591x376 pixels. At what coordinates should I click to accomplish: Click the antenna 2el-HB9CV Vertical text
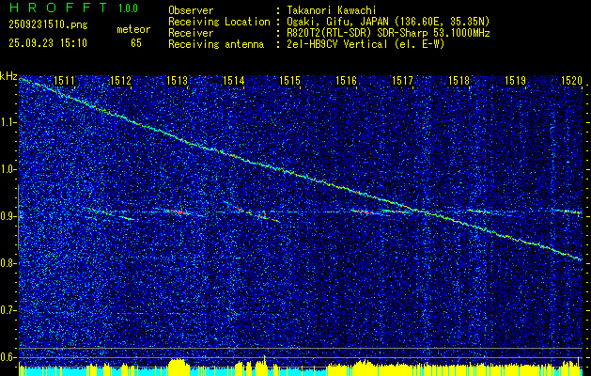[365, 44]
